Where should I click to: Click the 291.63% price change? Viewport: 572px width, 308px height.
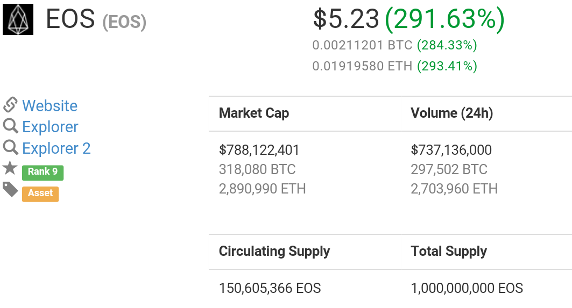pyautogui.click(x=445, y=19)
